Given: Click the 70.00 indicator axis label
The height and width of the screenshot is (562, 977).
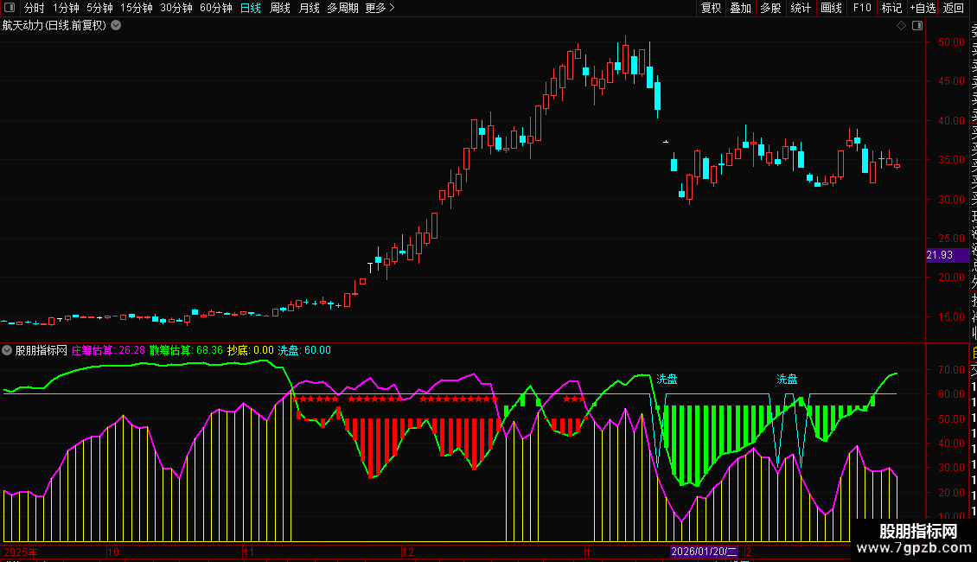Looking at the screenshot, I should click(951, 369).
